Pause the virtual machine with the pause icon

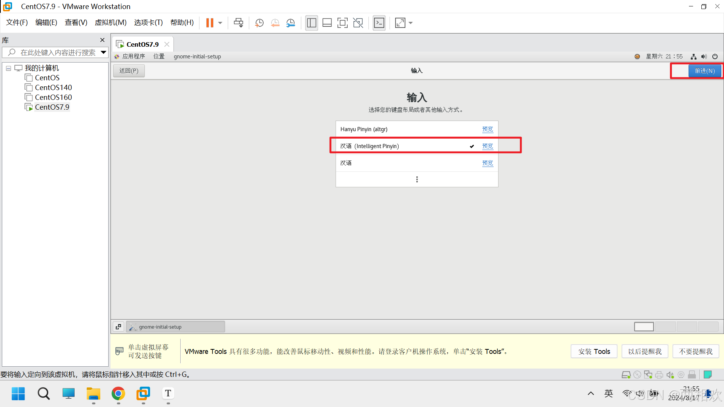click(x=210, y=23)
